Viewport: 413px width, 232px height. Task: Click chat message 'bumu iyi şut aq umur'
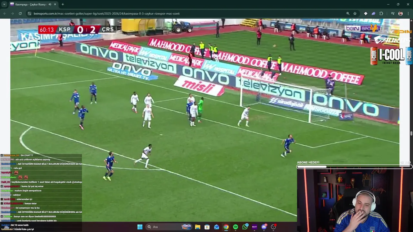click(33, 186)
